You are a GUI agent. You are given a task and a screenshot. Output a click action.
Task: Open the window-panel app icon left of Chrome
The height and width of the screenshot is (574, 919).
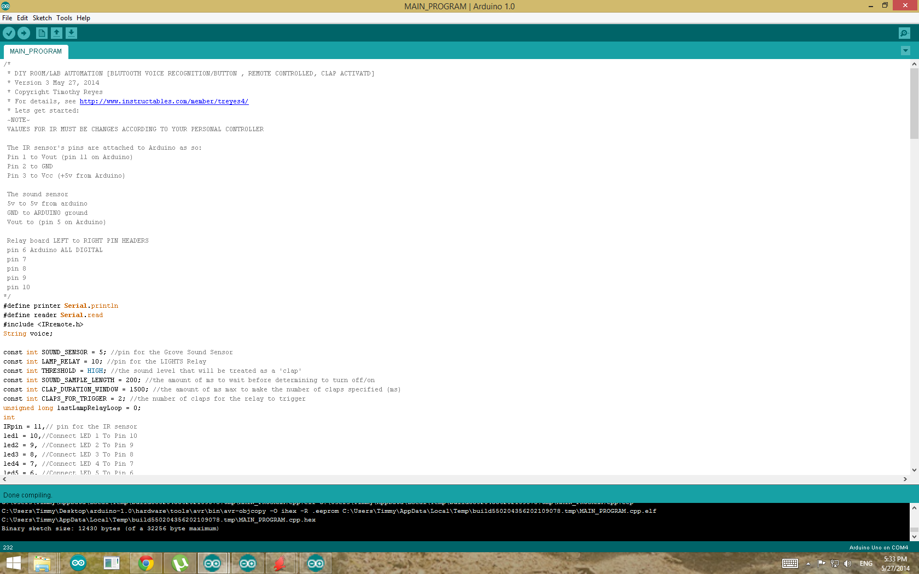pyautogui.click(x=112, y=563)
